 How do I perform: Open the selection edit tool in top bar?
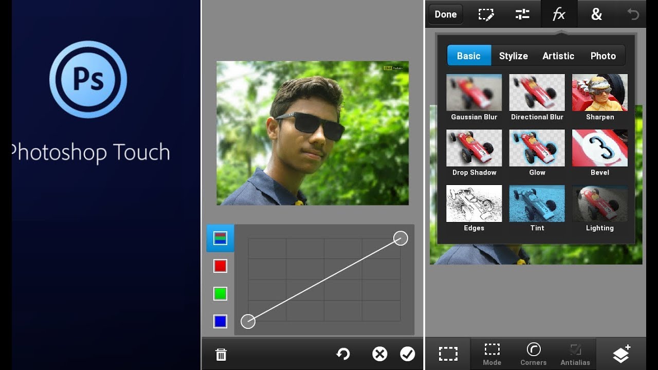tap(486, 14)
